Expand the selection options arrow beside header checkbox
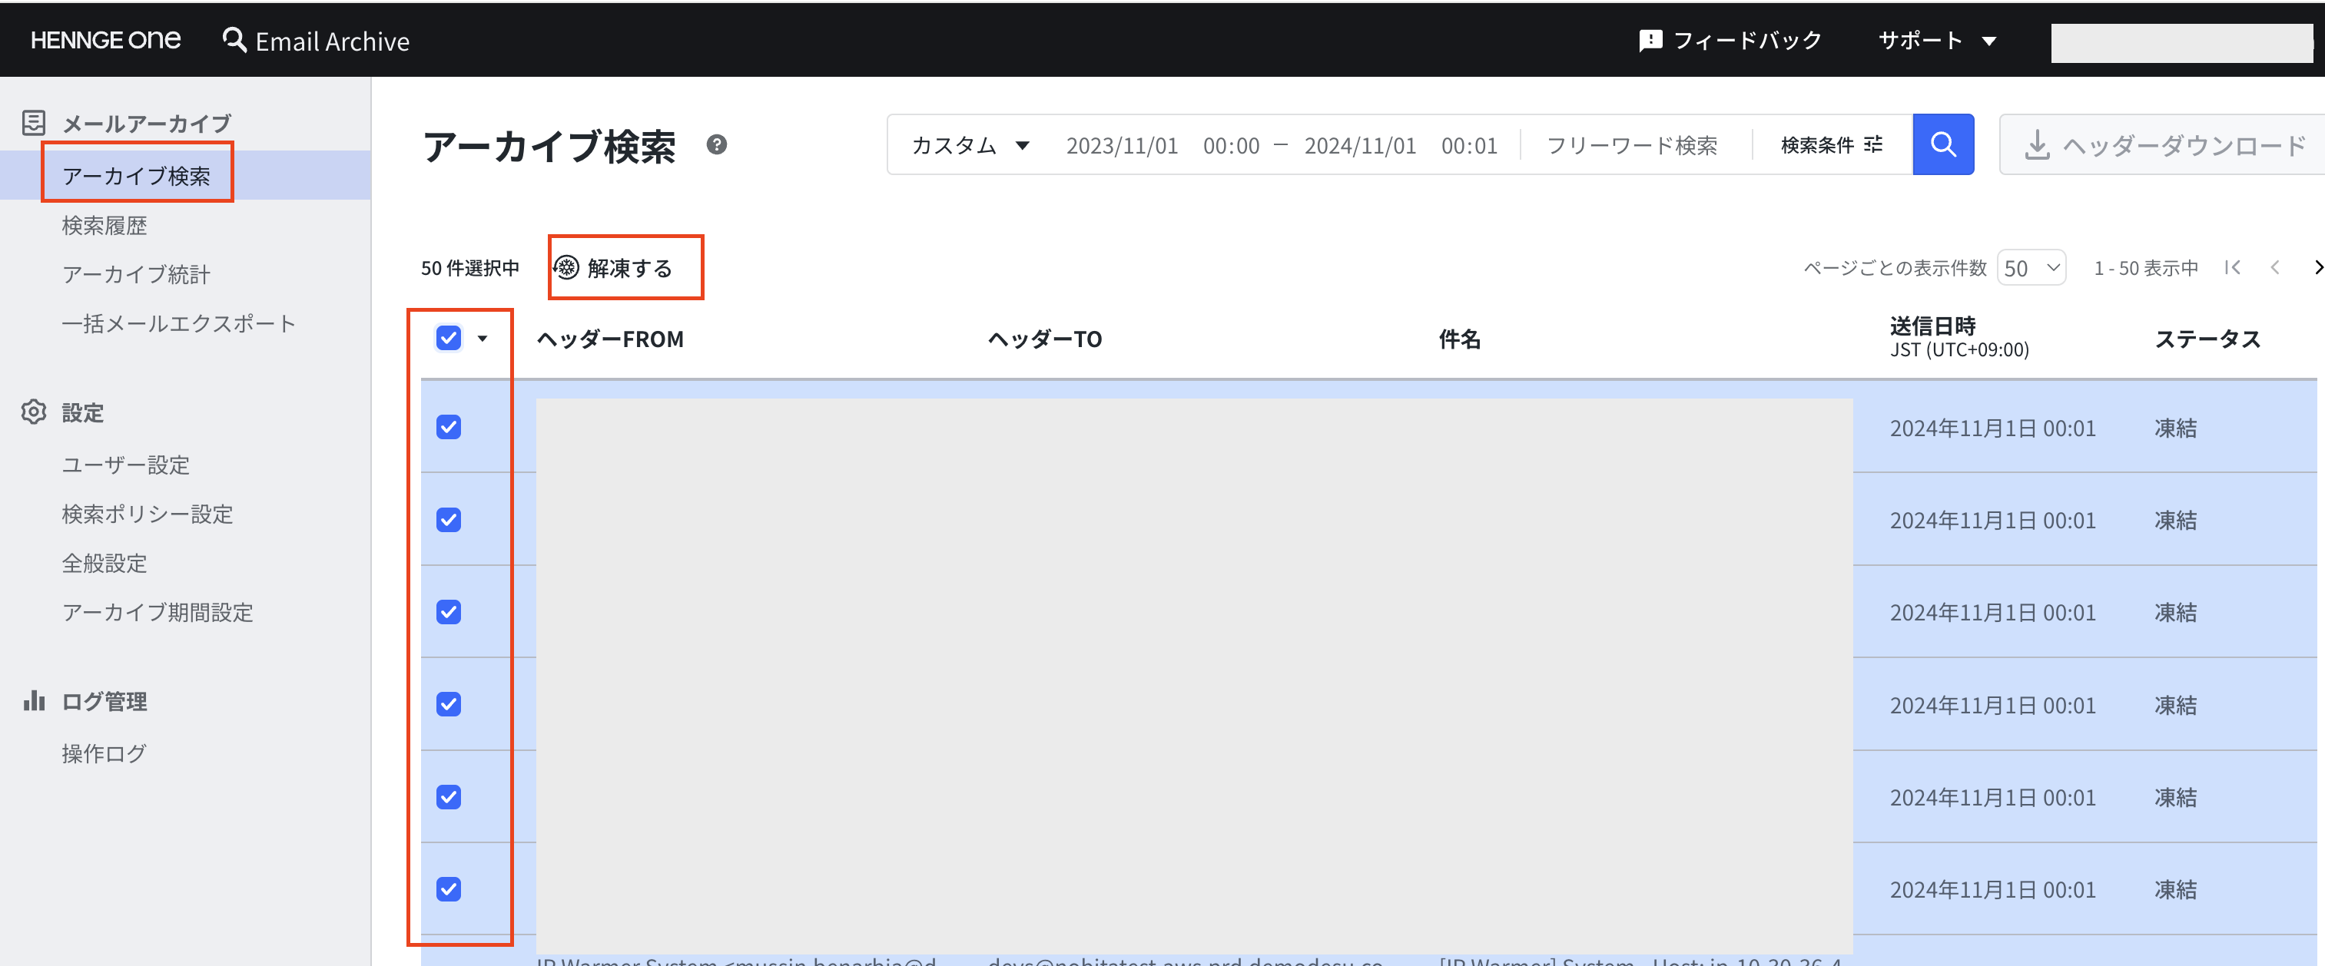2325x966 pixels. click(x=482, y=338)
